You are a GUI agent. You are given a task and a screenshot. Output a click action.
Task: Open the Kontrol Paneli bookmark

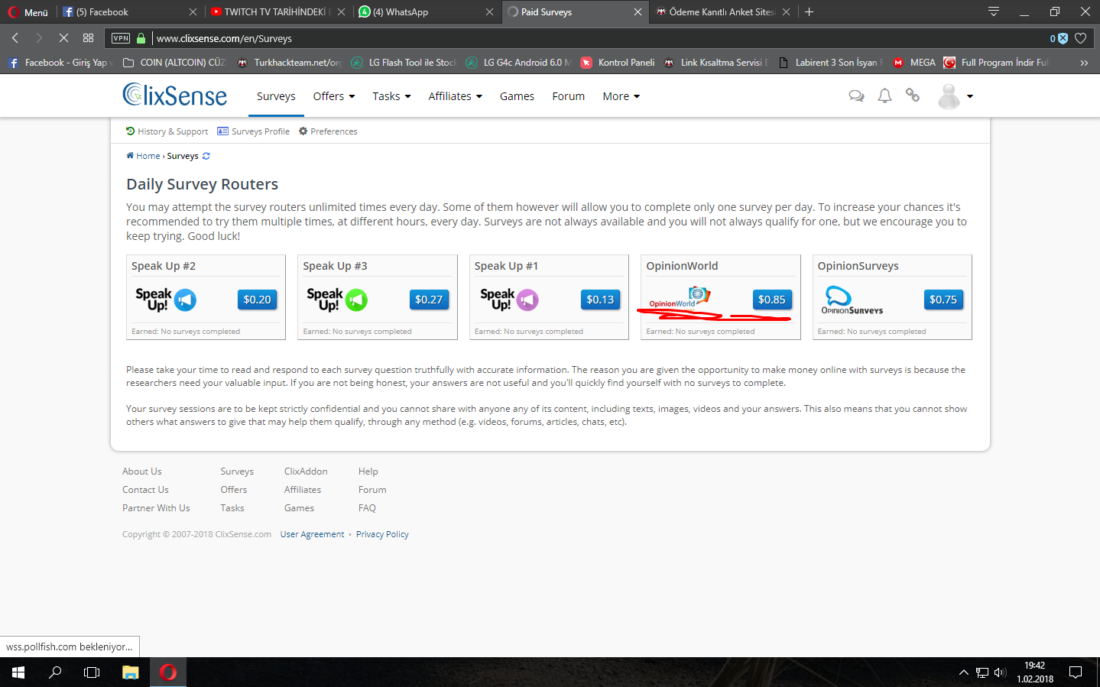[618, 63]
